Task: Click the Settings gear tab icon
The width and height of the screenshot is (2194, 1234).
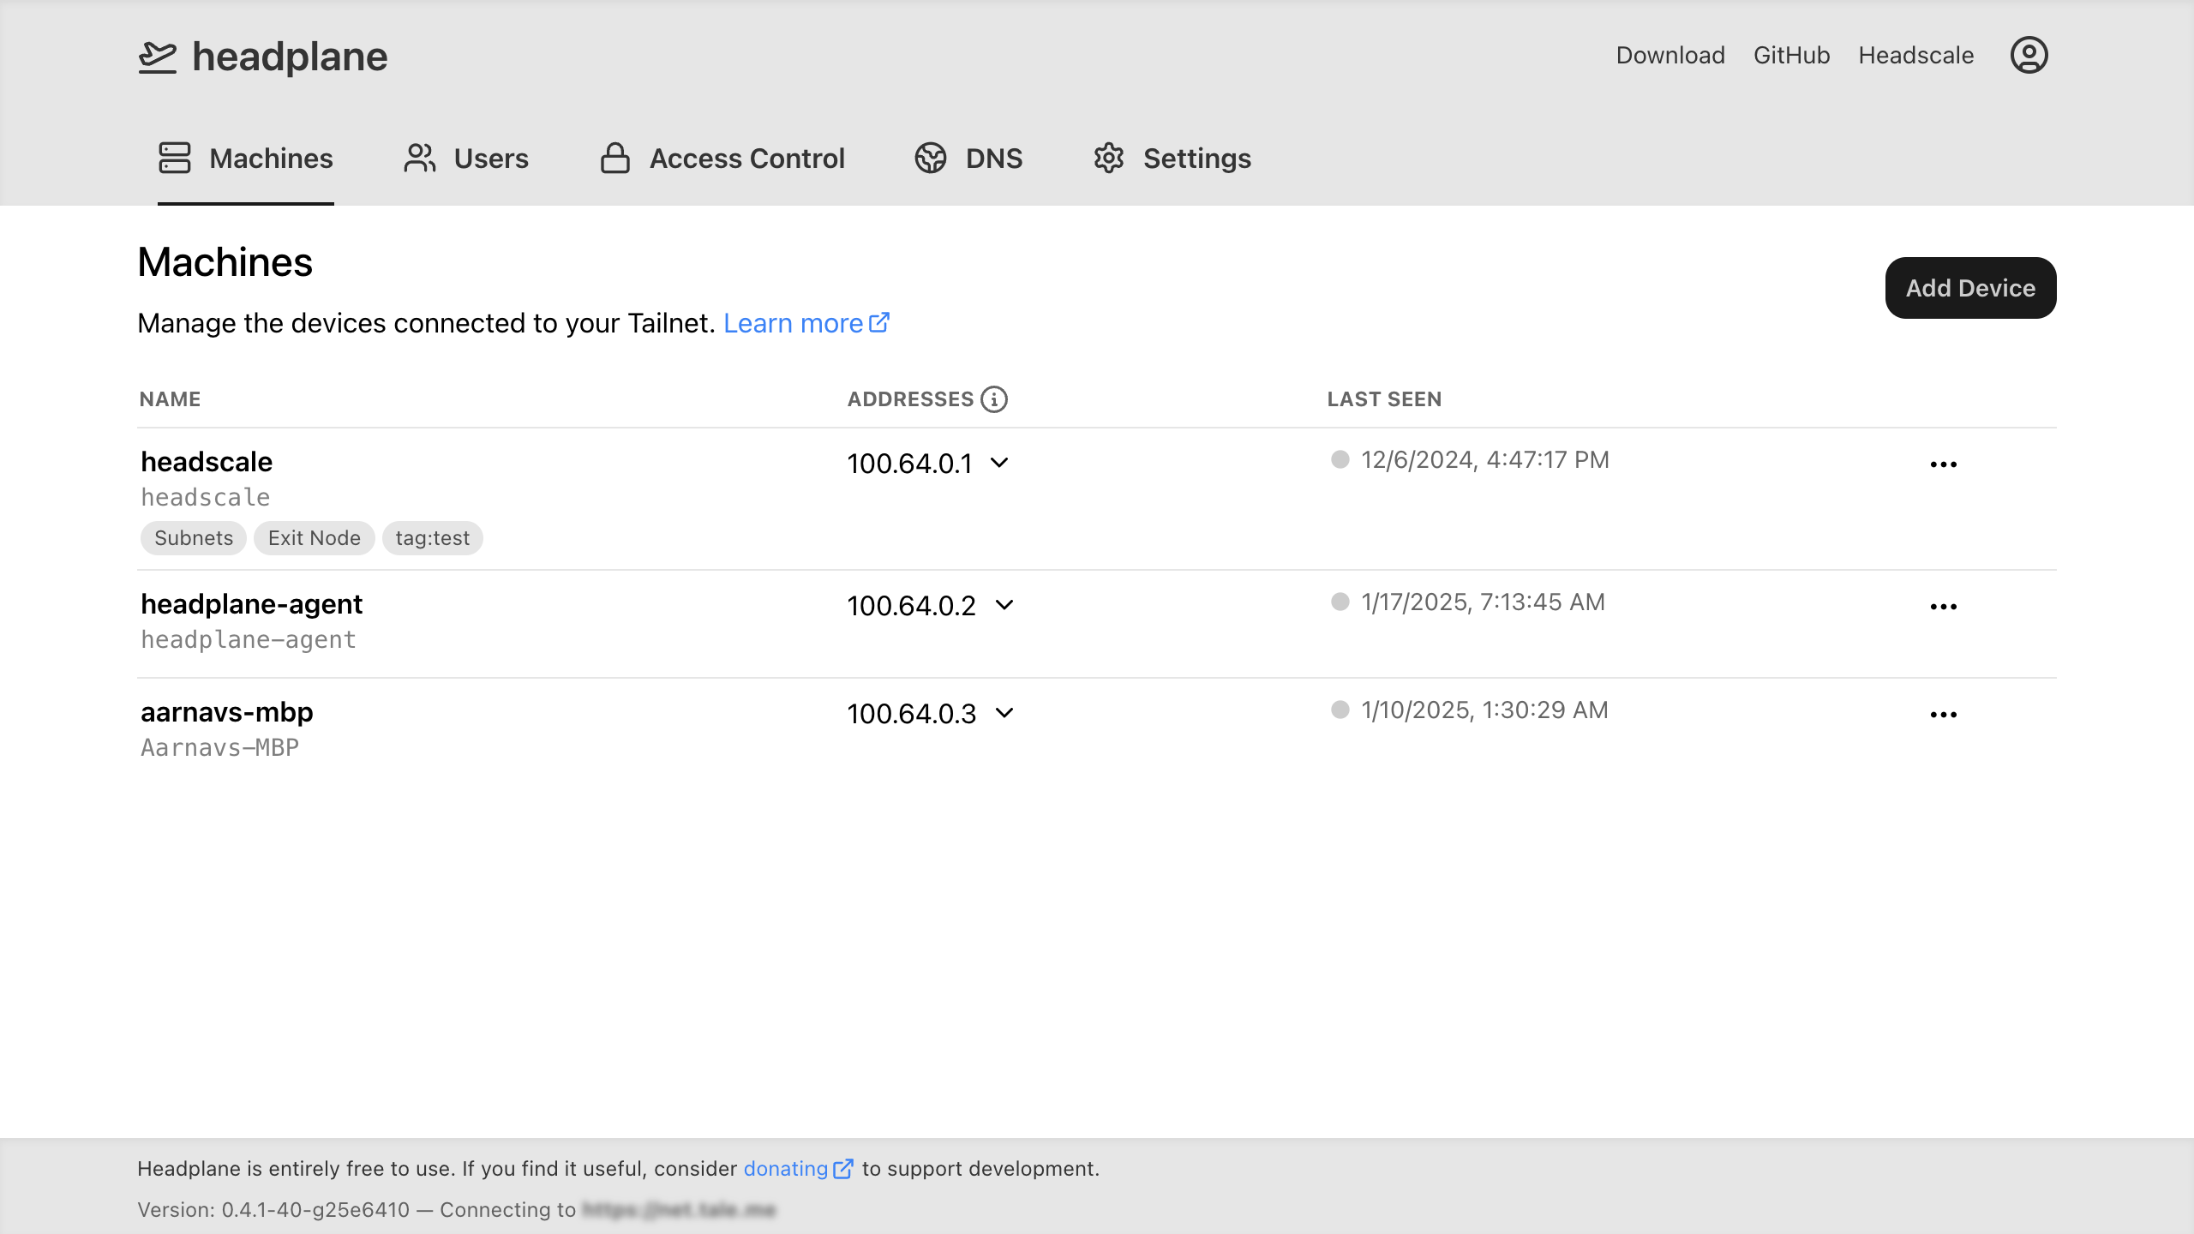Action: 1108,159
